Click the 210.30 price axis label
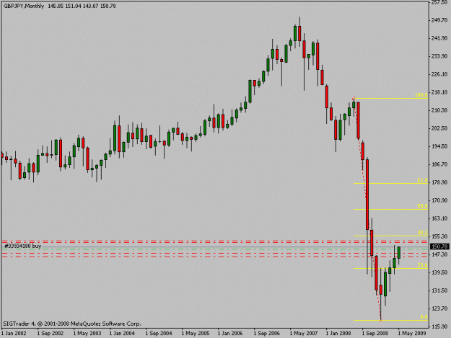 439,110
